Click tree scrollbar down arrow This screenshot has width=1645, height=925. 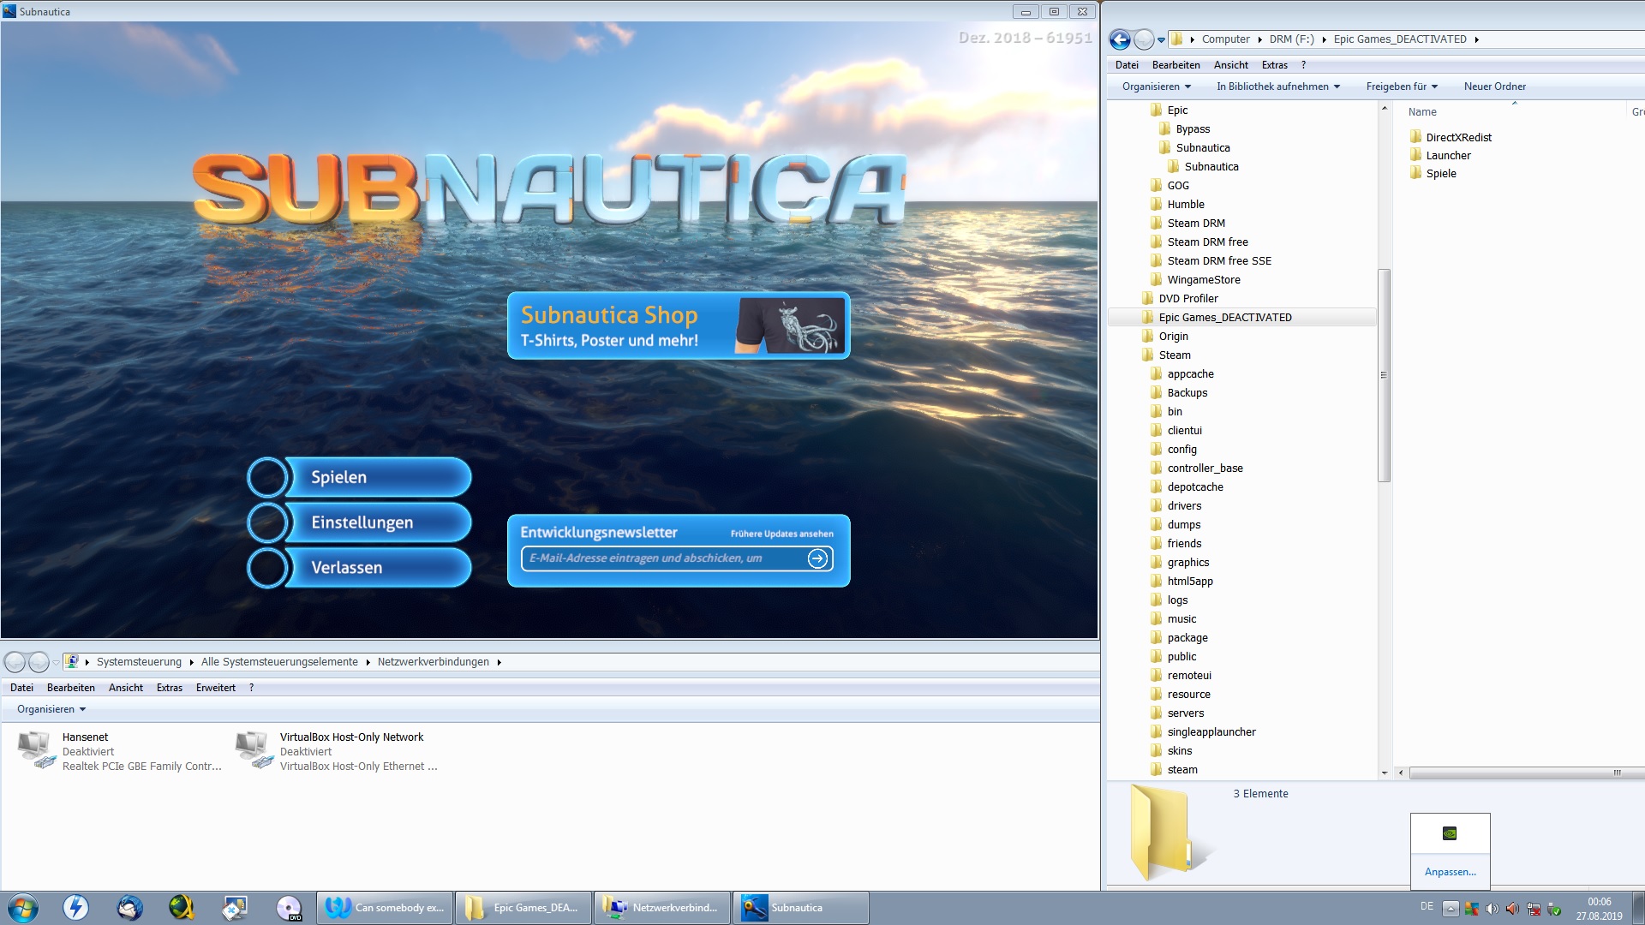(x=1384, y=773)
